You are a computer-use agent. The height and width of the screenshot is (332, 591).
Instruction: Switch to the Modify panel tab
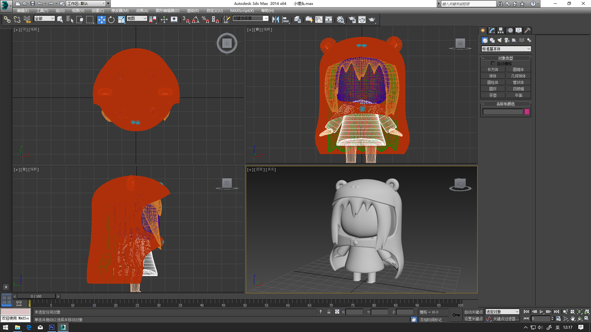(492, 30)
